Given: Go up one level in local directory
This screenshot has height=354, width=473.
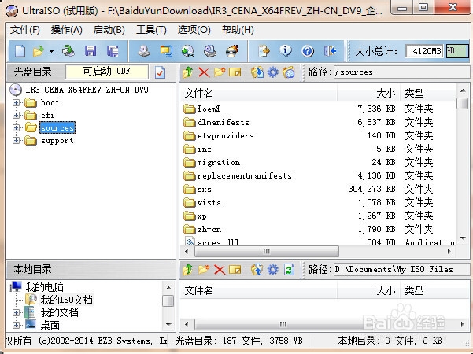Looking at the screenshot, I should coord(188,269).
